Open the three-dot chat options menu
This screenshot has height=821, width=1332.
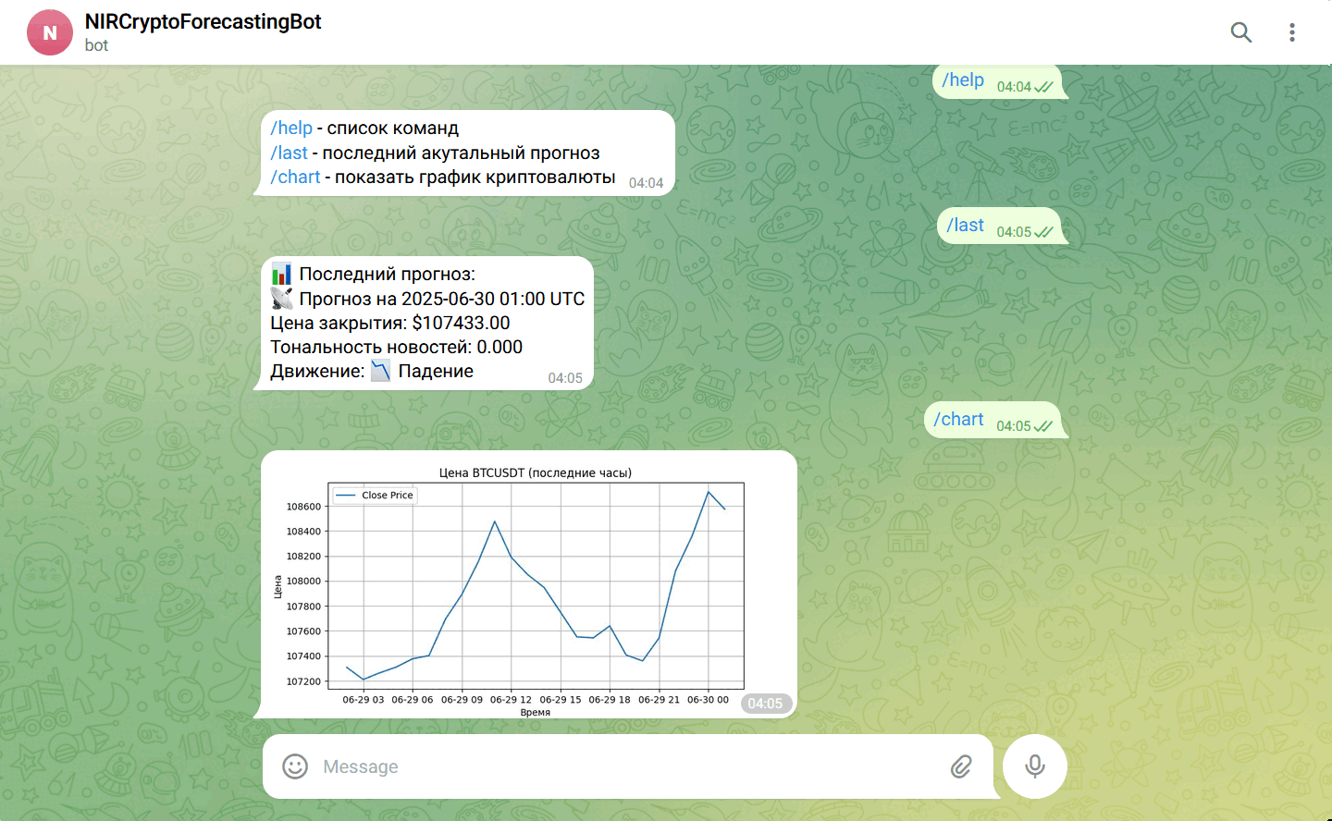(1291, 32)
